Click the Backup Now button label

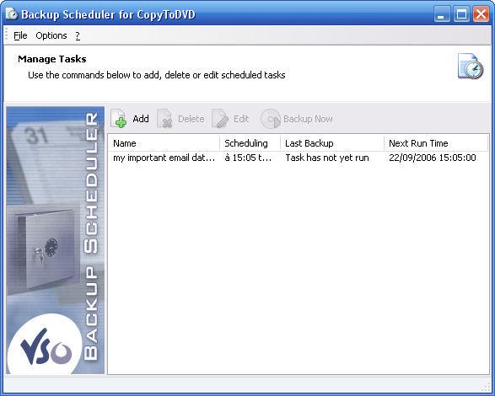308,119
